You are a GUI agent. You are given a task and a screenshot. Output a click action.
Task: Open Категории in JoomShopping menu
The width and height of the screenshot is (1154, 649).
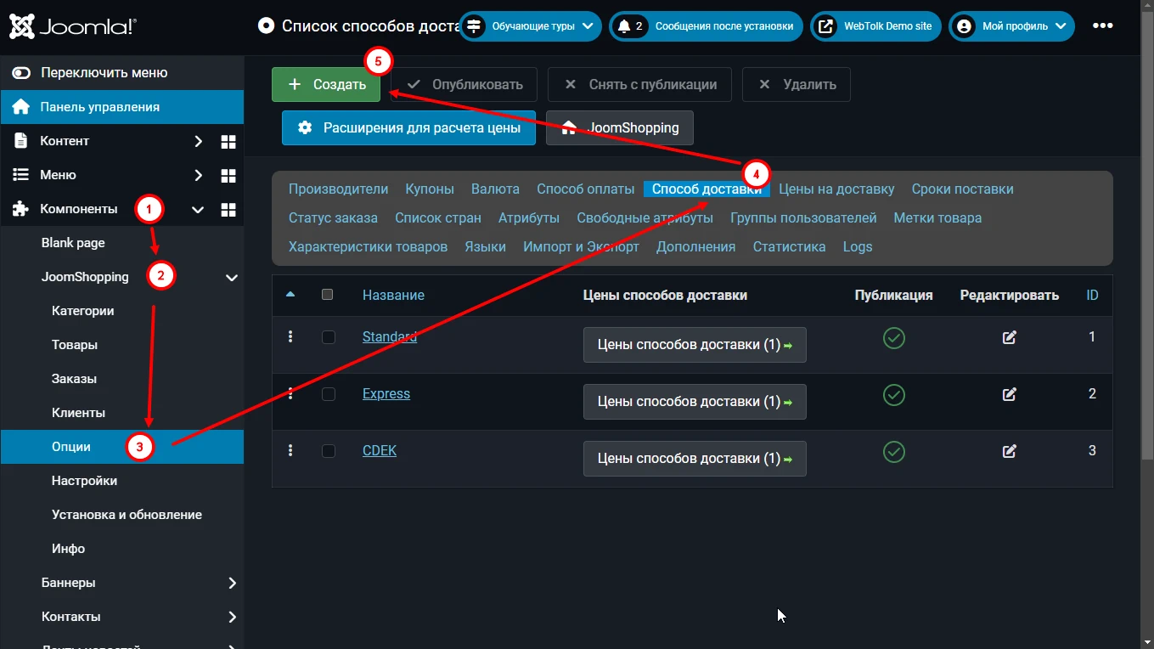point(82,311)
